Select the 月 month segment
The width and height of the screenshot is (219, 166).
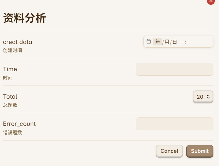(x=167, y=42)
